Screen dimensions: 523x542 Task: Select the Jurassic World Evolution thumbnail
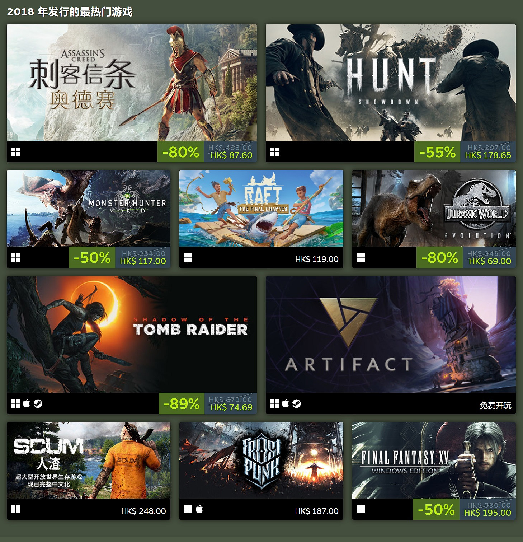[434, 208]
